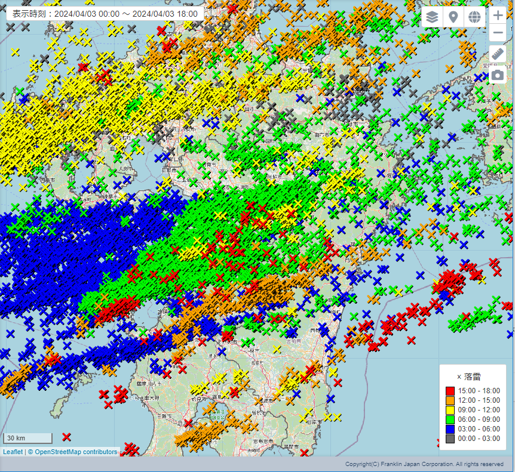
Task: Click the Leaflet attribution link
Action: point(13,452)
